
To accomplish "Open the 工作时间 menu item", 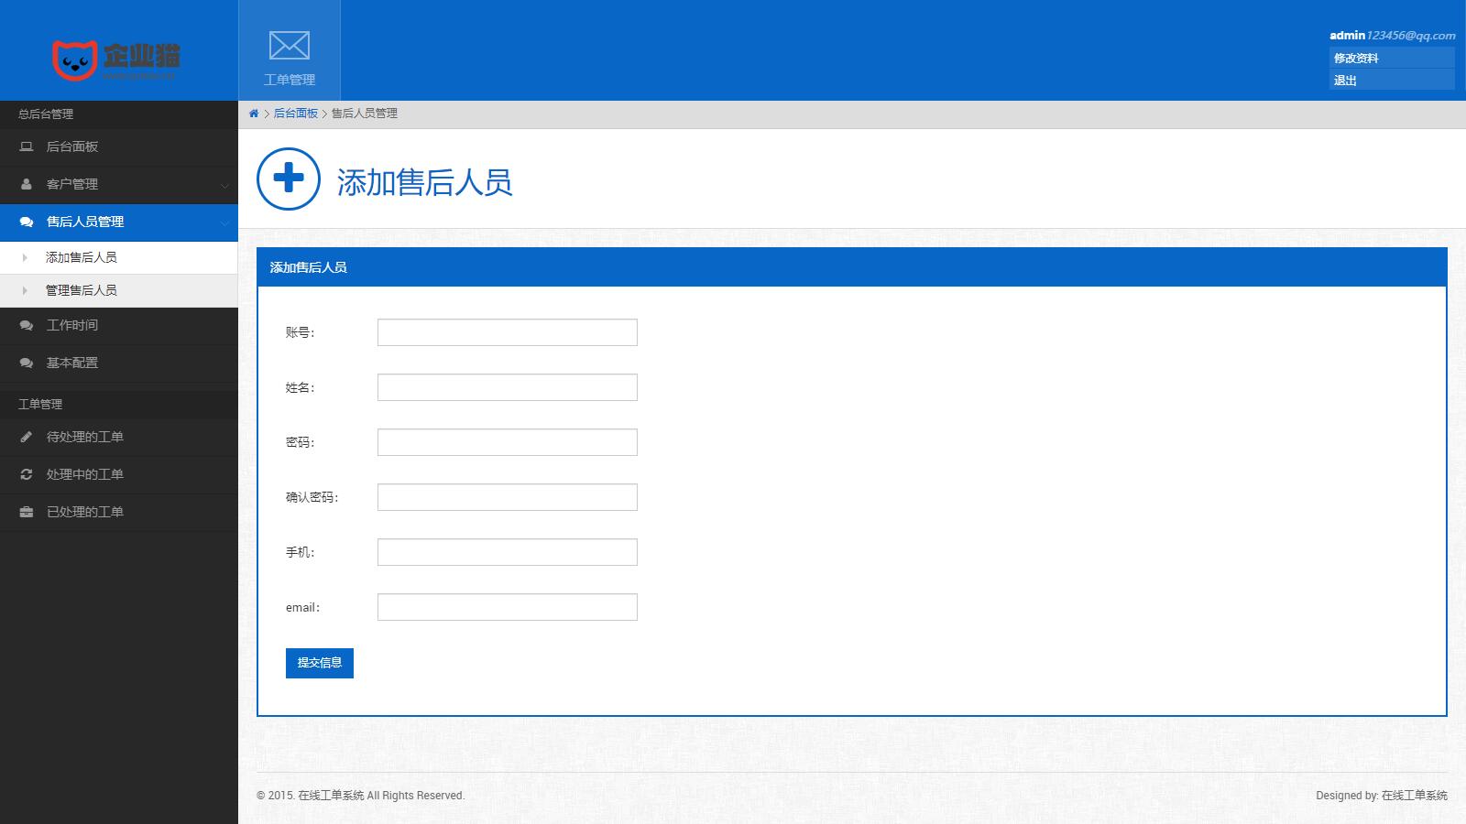I will tap(72, 325).
